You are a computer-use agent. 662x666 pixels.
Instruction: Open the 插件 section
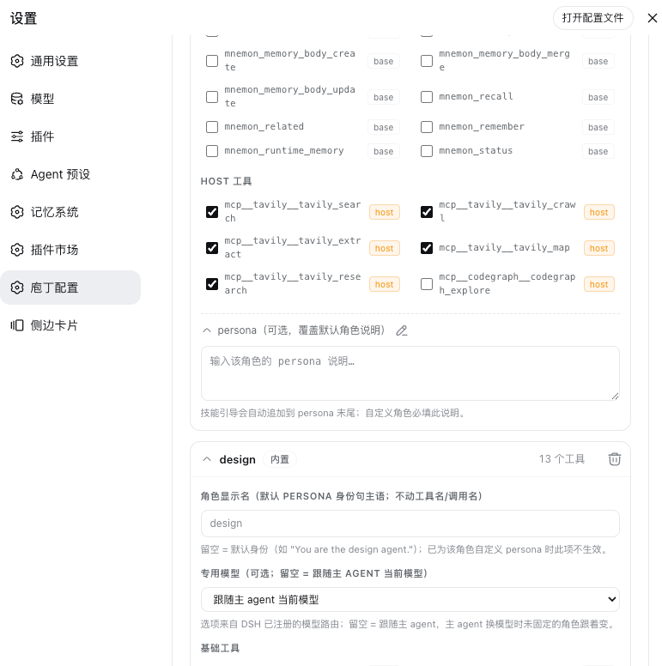(70, 136)
